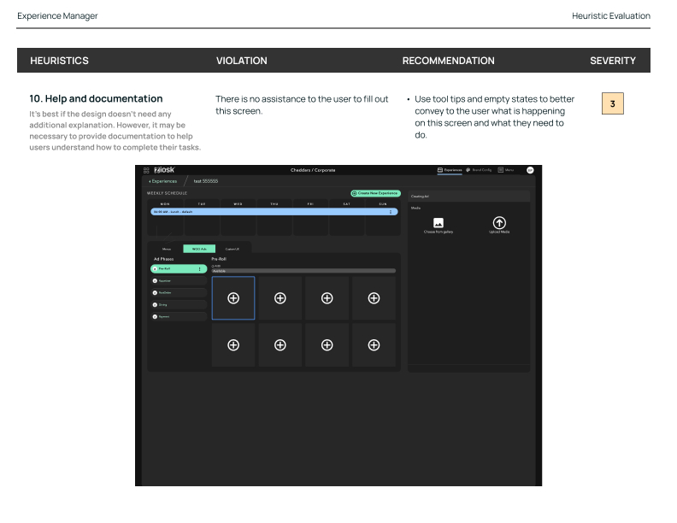
Task: Click the Pre-Roll availability progress bar
Action: (x=303, y=271)
